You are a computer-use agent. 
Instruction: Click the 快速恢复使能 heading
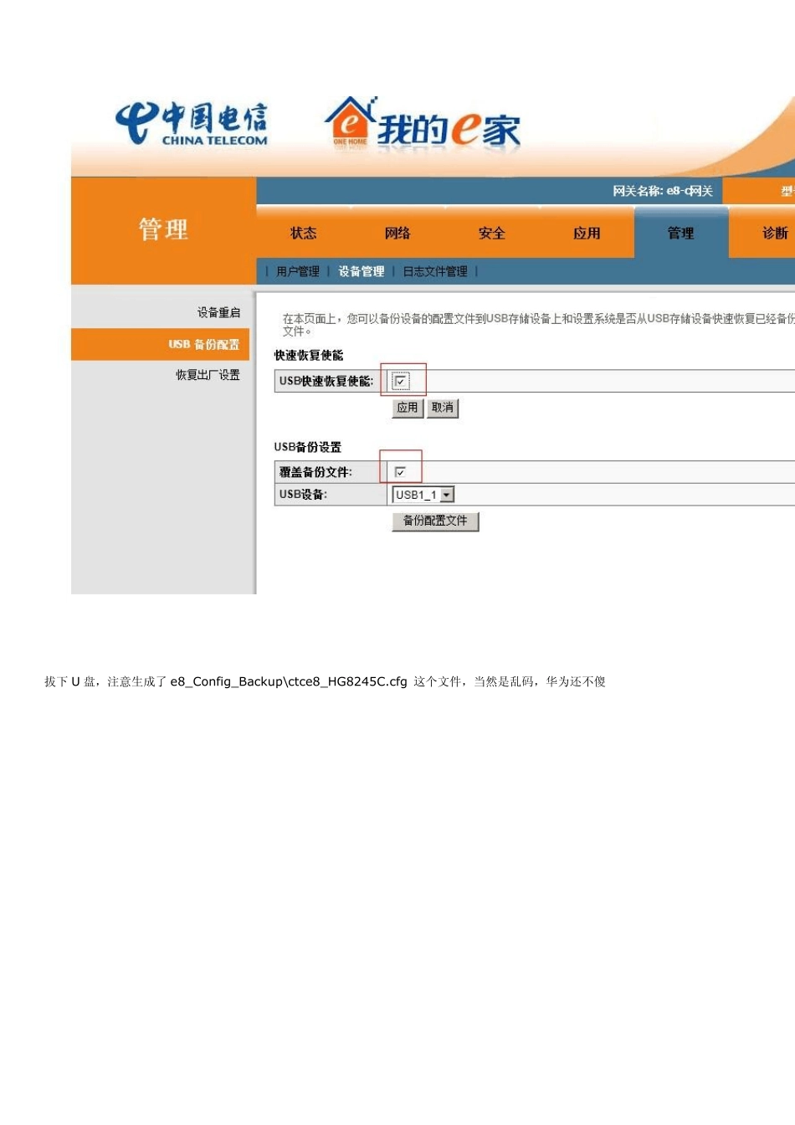pos(309,356)
